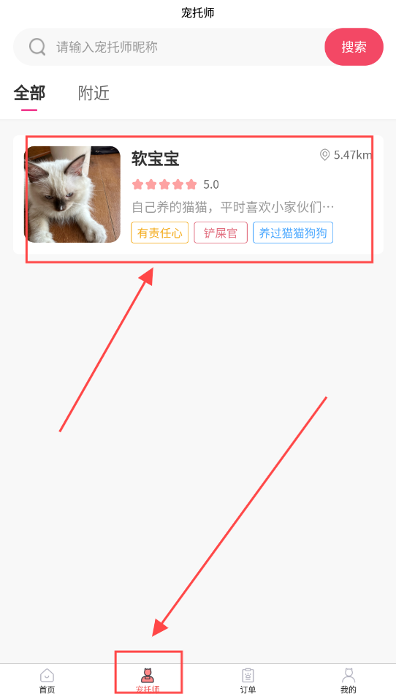Open the 自己养的猫猫 description text

click(233, 207)
